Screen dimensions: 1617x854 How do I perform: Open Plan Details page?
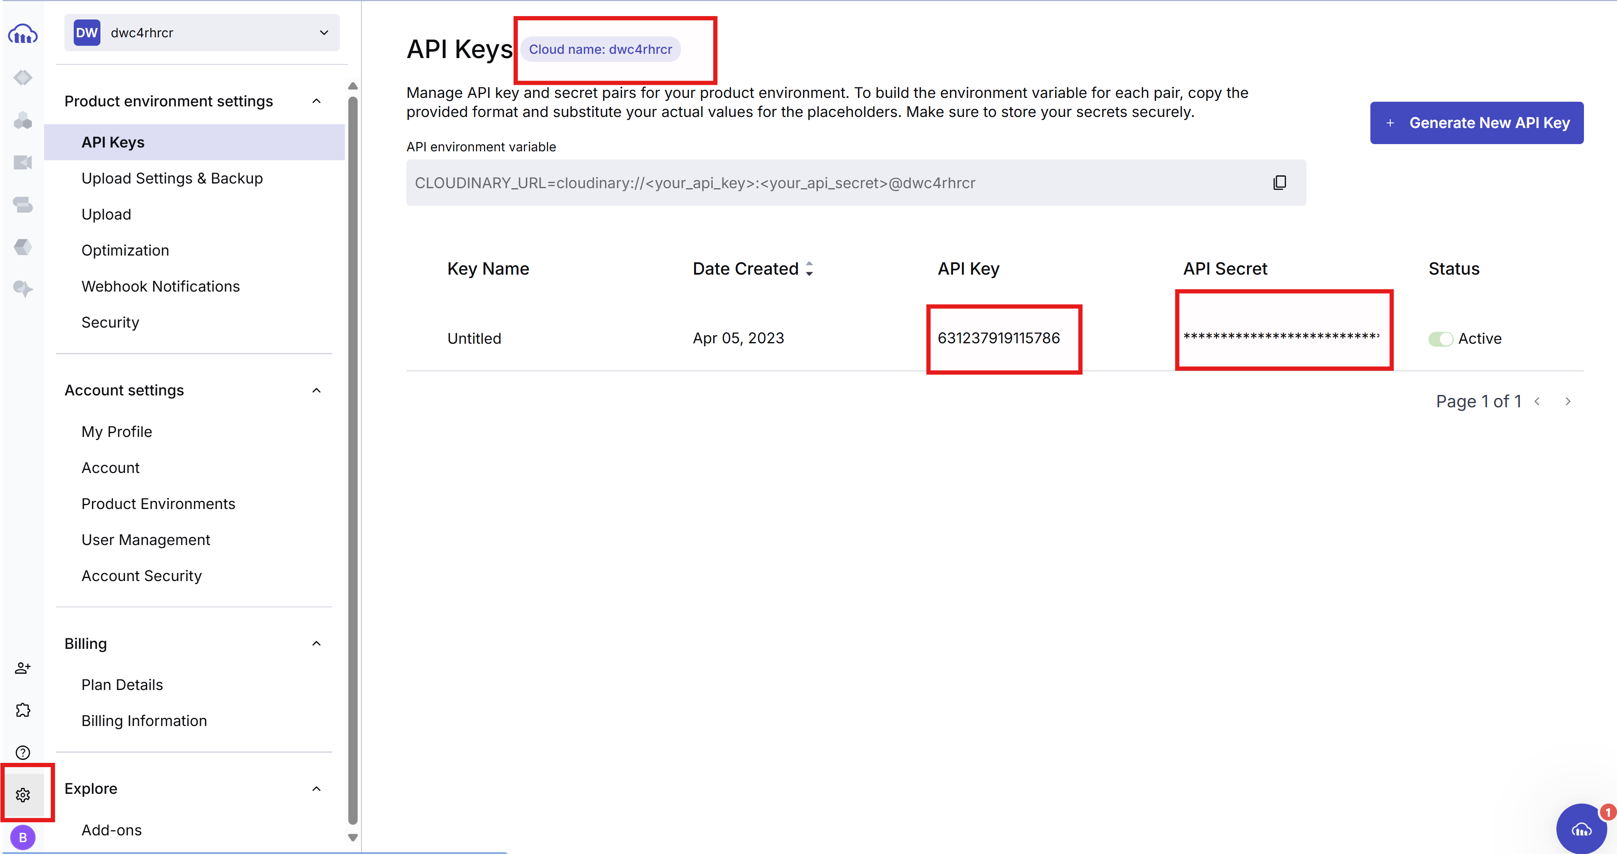(122, 685)
